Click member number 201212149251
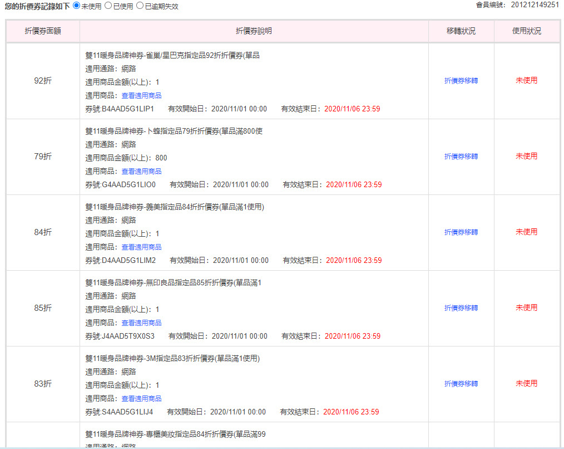This screenshot has width=564, height=449. pos(535,4)
